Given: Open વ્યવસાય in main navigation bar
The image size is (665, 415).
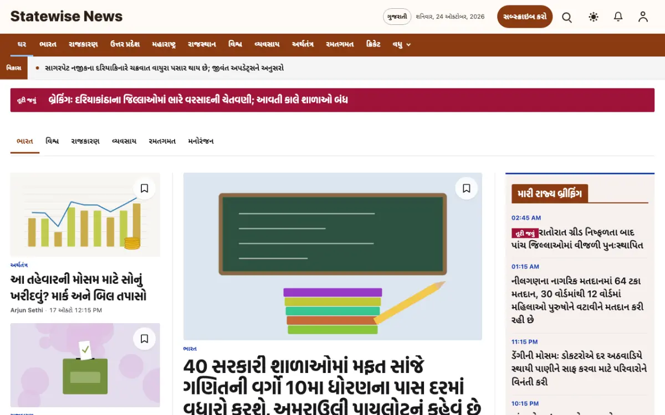Looking at the screenshot, I should tap(267, 45).
